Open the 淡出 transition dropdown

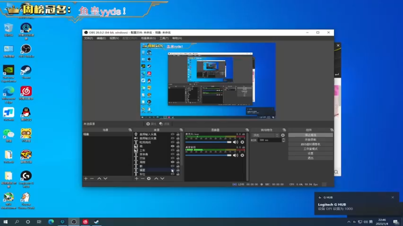click(x=265, y=135)
